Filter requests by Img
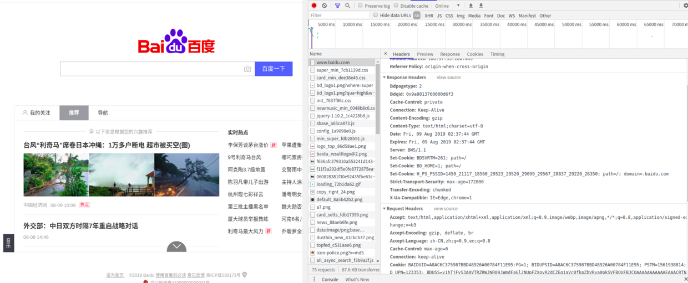Image resolution: width=688 pixels, height=283 pixels. point(461,16)
